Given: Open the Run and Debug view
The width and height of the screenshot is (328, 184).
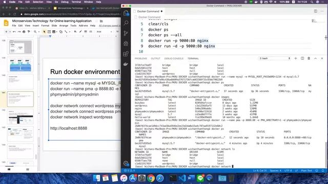Looking at the screenshot, I should (x=126, y=43).
